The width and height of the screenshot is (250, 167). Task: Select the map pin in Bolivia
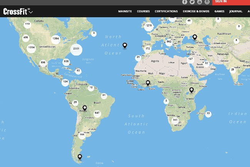click(x=85, y=108)
